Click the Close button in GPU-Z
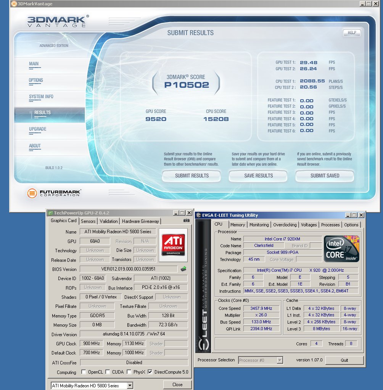This screenshot has height=390, width=383. pos(177,385)
